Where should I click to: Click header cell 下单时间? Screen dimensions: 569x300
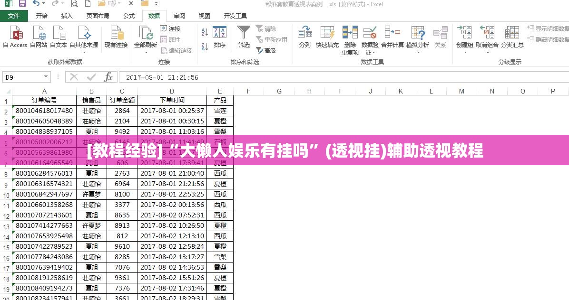[172, 100]
